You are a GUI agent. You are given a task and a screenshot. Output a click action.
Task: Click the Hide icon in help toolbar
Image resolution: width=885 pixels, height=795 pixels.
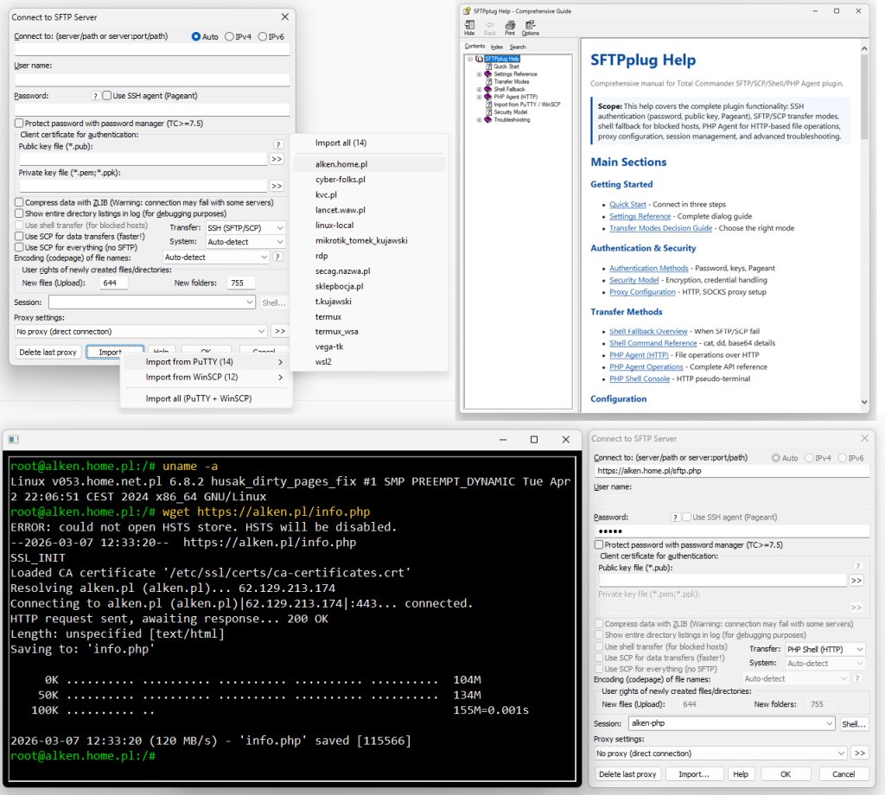click(469, 25)
